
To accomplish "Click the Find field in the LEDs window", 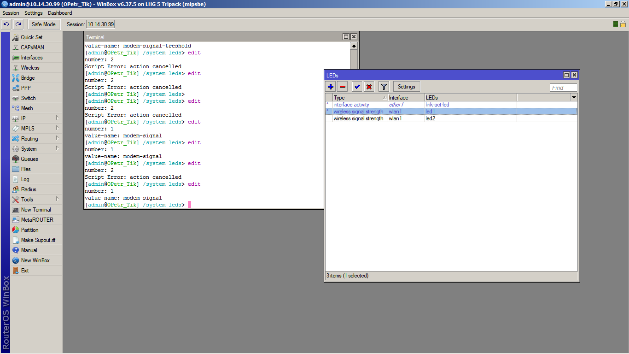I will 564,88.
